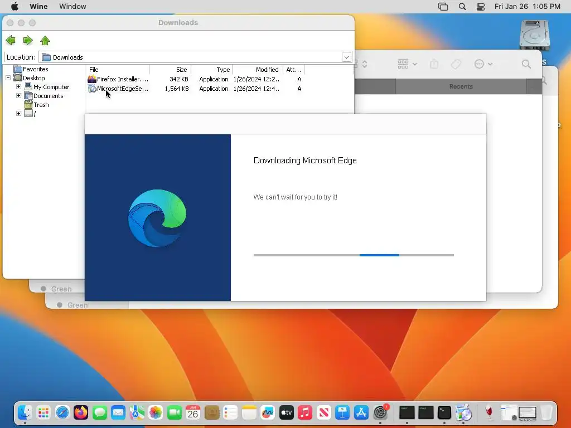Open the Wine glass app in Dock
Viewport: 571px width, 428px height.
pos(489,412)
